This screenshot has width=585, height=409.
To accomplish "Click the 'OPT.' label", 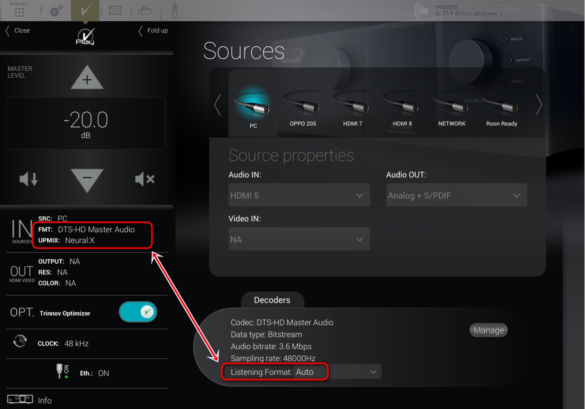I will 22,312.
